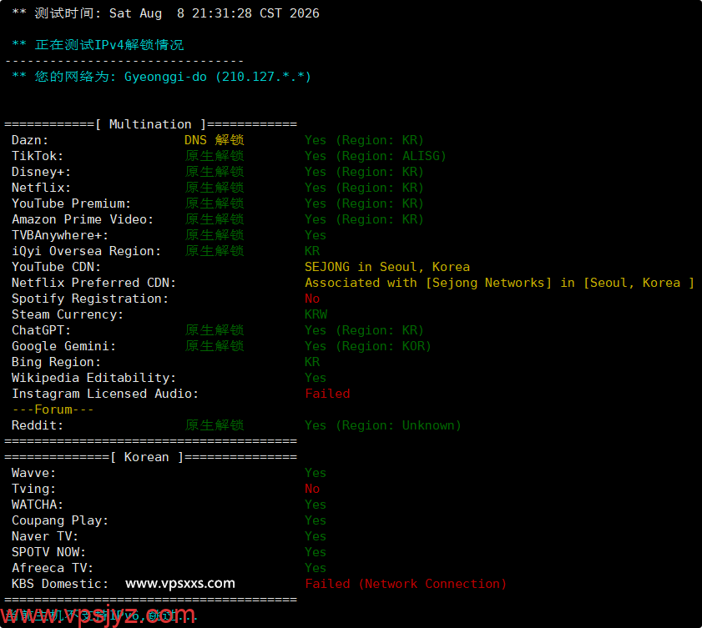Click the 'Coupang Play:' label
Image resolution: width=702 pixels, height=628 pixels.
(59, 520)
